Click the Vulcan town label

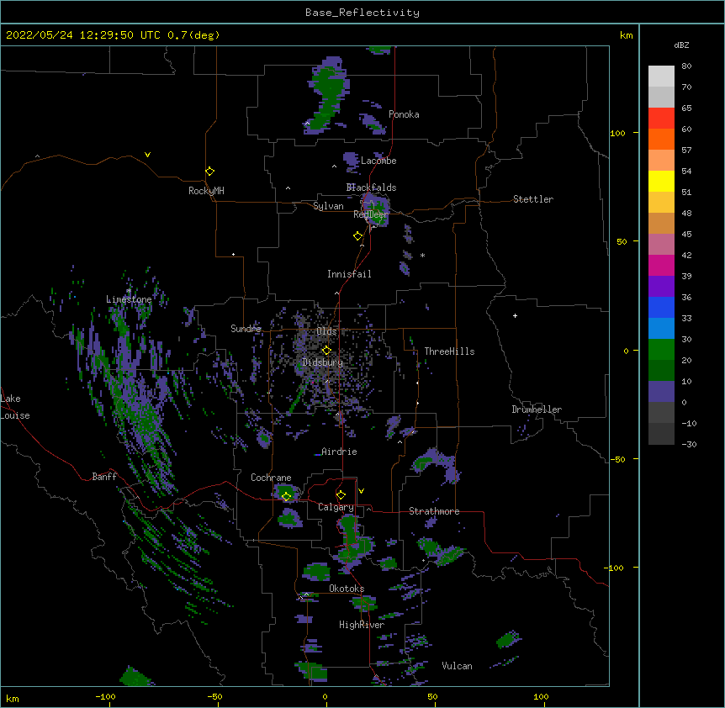(457, 666)
